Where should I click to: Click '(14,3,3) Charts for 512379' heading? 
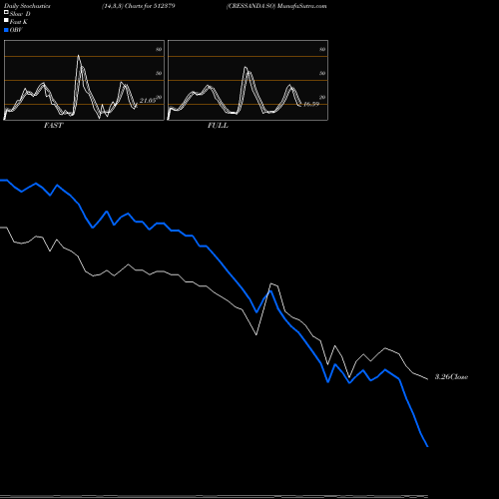coord(139,6)
